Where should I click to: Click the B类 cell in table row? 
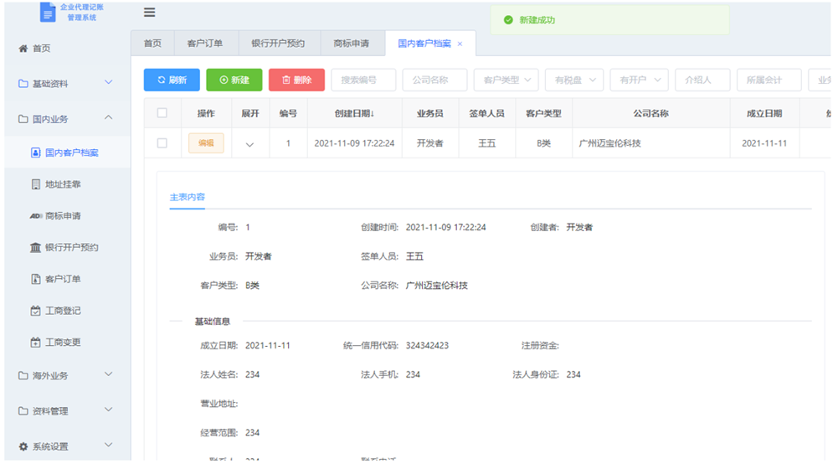543,143
